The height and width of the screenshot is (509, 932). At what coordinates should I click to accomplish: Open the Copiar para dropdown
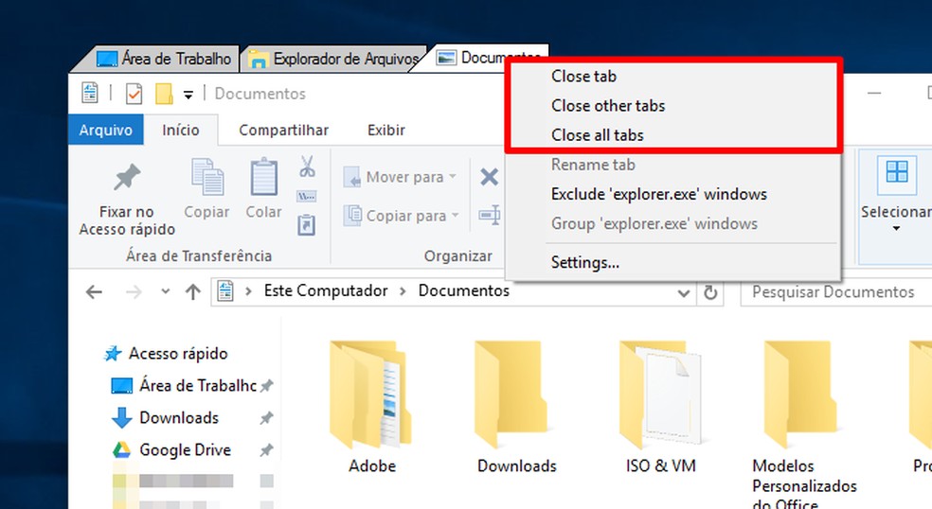(402, 216)
